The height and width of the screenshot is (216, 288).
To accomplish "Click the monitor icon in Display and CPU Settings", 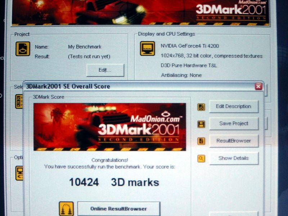I will tap(148, 49).
